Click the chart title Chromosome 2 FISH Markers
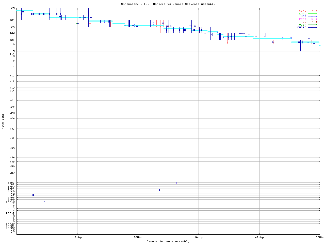Screen dimensions: 325x243 [x=168, y=4]
